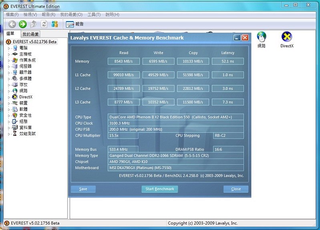Select the 作業系統 Windows flag icon

pyautogui.click(x=15, y=60)
